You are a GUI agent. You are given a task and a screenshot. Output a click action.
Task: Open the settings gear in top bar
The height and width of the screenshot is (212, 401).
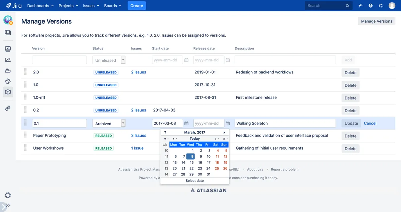point(381,6)
